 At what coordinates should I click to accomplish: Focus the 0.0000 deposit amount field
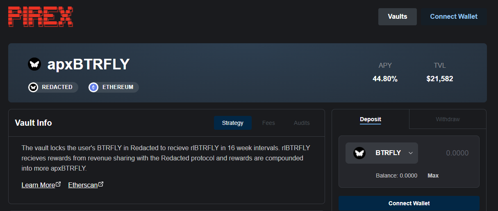click(x=457, y=153)
